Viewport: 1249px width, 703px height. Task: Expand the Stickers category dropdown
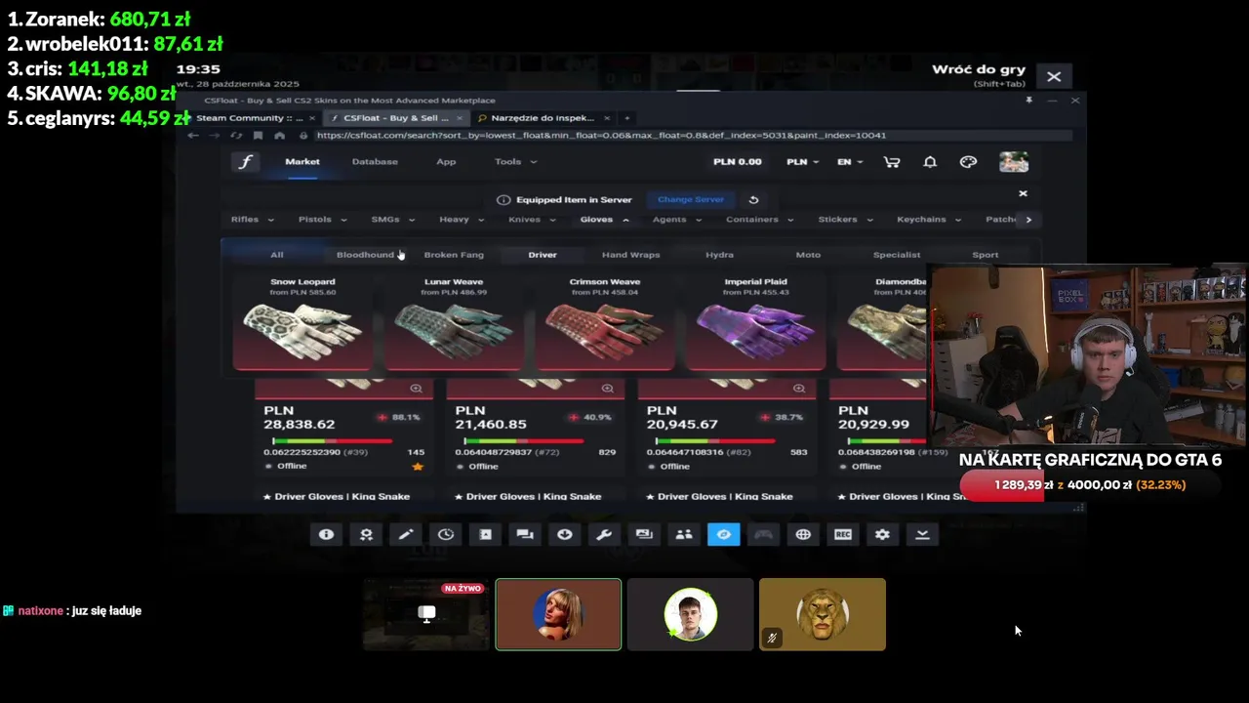pos(845,220)
